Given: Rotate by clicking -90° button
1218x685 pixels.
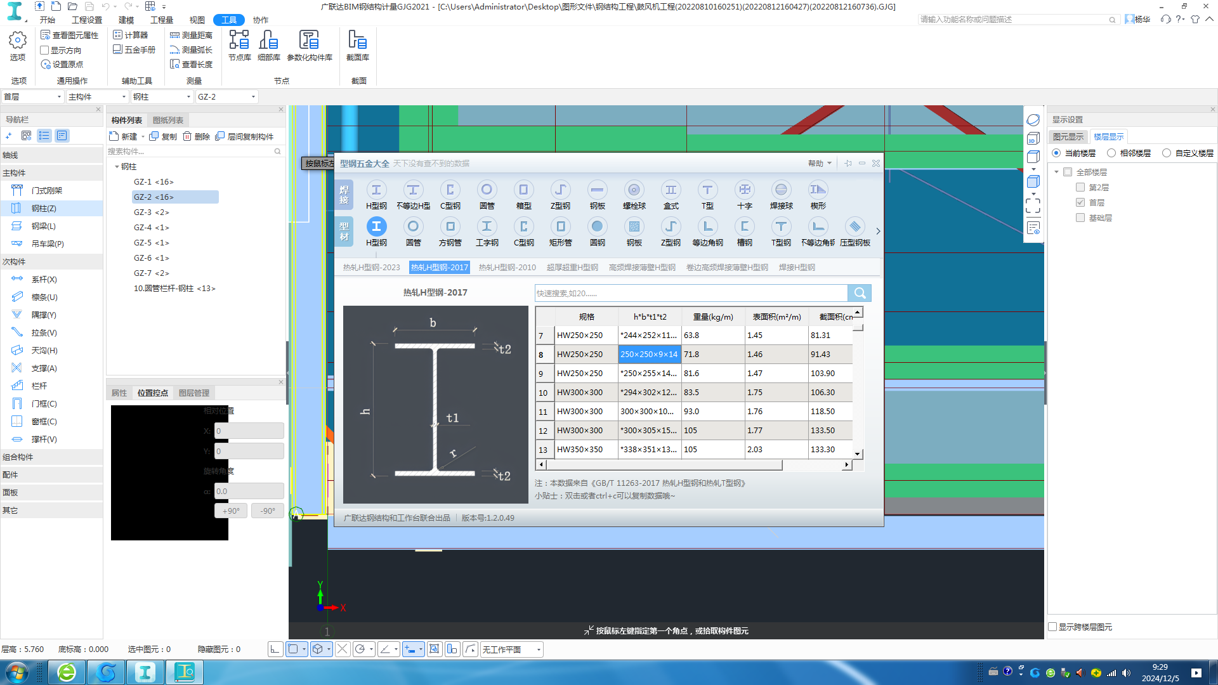Looking at the screenshot, I should coord(268,511).
